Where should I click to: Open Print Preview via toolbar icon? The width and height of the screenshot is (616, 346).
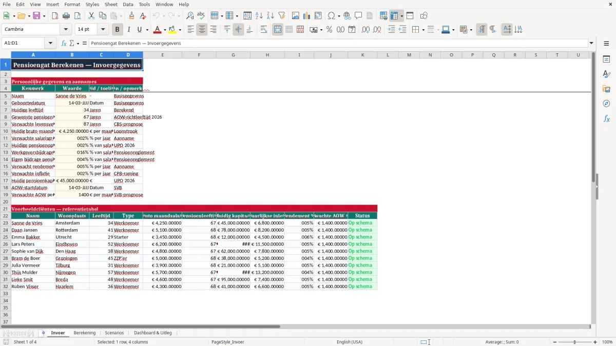pyautogui.click(x=76, y=16)
